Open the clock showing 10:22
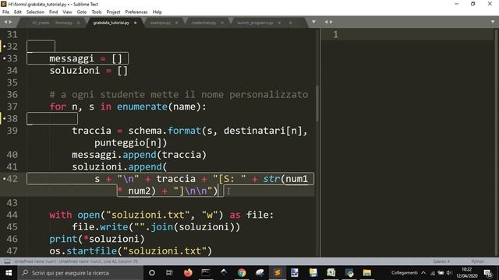Viewport: 499px width, 280px height. [x=466, y=273]
